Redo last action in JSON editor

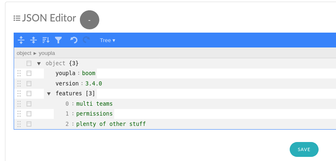pos(86,40)
